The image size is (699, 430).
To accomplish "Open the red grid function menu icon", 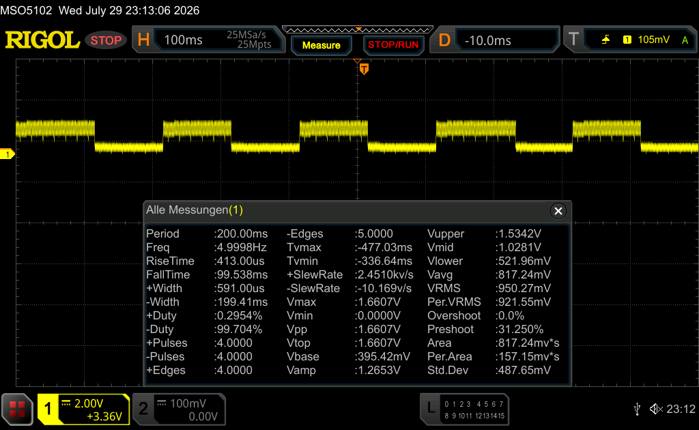I will pos(17,409).
